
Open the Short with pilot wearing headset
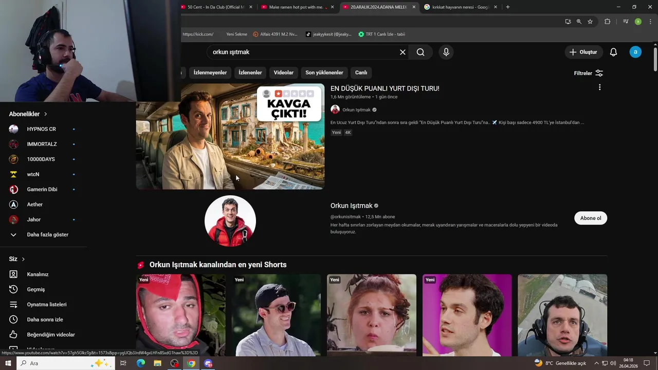[x=562, y=315]
